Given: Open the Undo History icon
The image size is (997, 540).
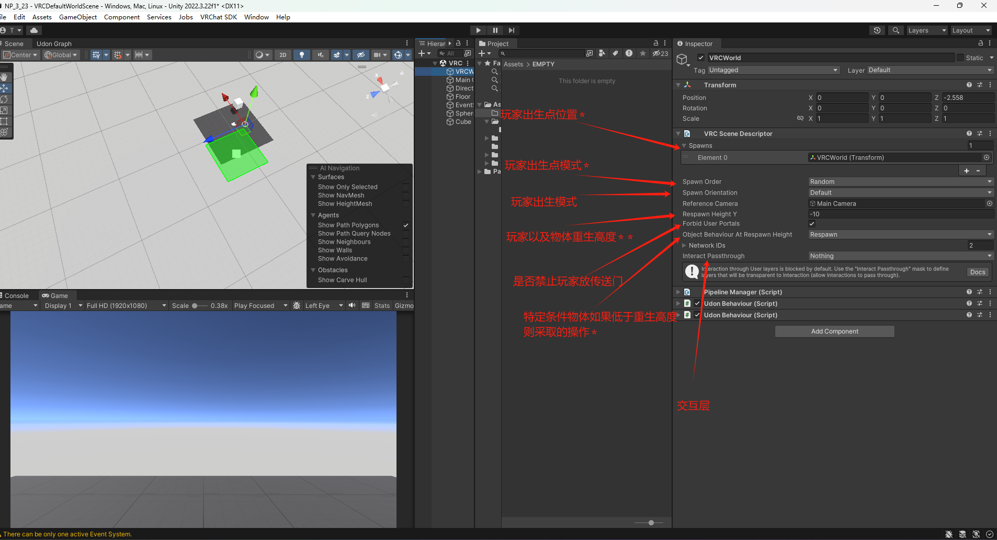Looking at the screenshot, I should click(877, 30).
